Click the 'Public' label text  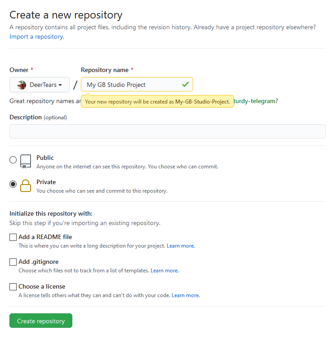pyautogui.click(x=45, y=158)
